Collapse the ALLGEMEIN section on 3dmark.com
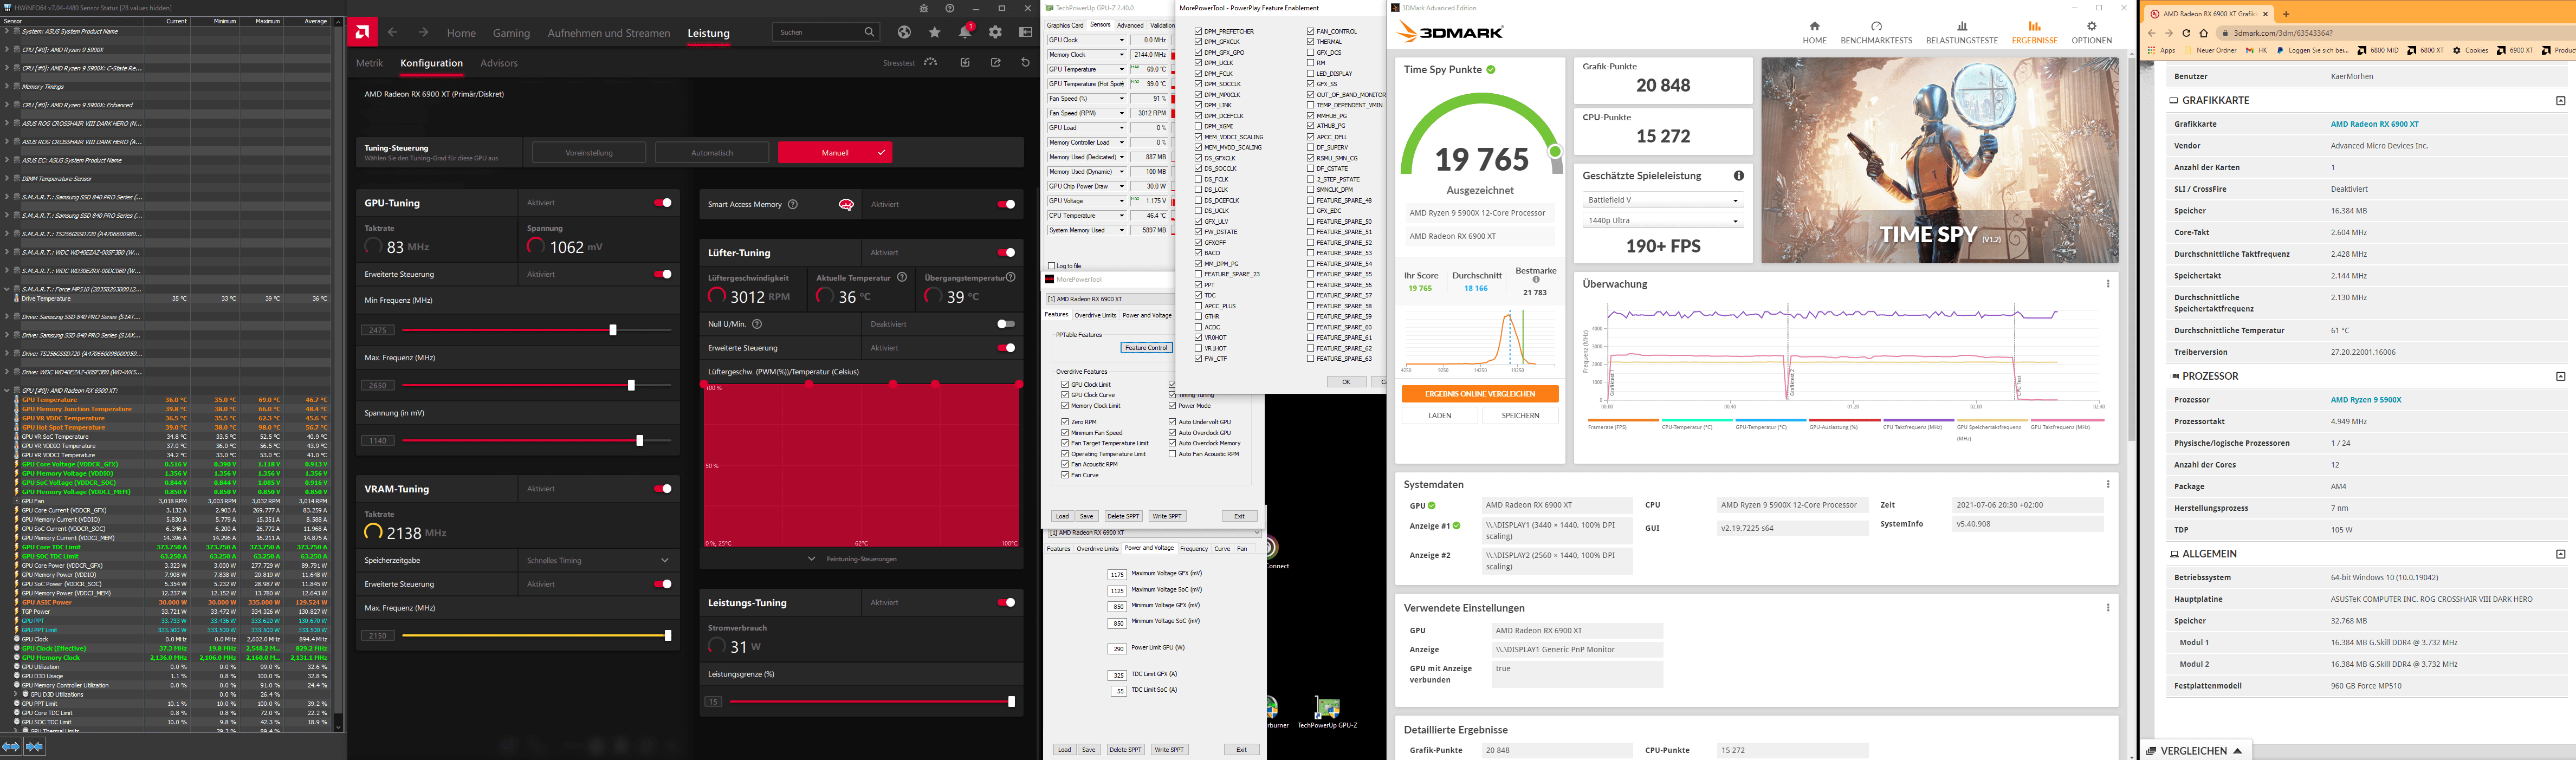Image resolution: width=2576 pixels, height=760 pixels. point(2561,554)
